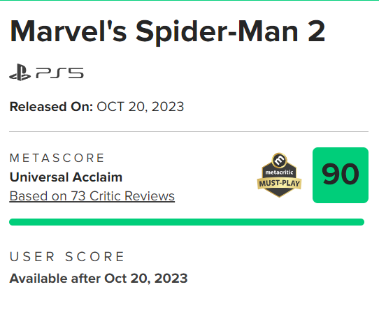This screenshot has width=379, height=317.
Task: Click the OCT 20, 2023 release date
Action: pos(141,107)
